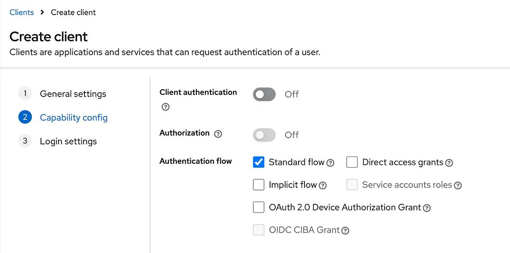Show help for Direct access grants
The width and height of the screenshot is (510, 253).
pos(449,163)
